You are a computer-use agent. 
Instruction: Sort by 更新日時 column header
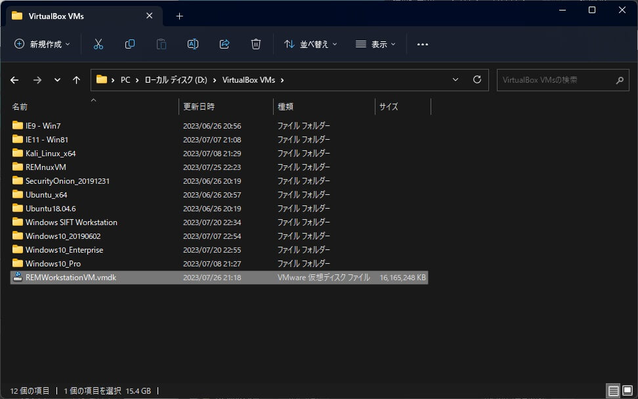[226, 106]
